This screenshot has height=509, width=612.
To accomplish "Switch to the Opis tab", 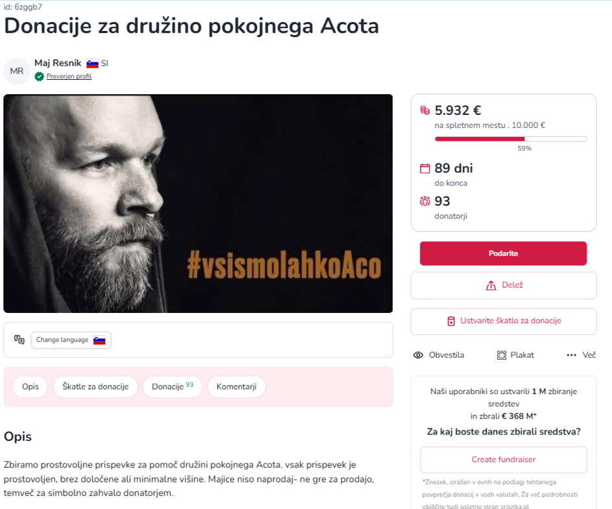I will click(31, 387).
